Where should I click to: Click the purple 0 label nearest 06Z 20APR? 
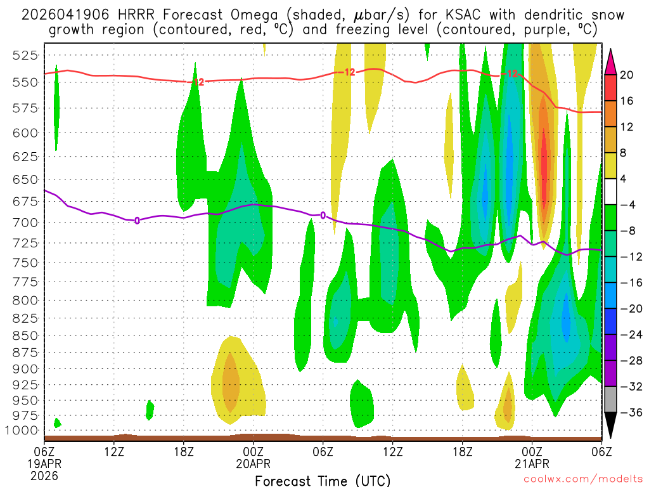click(323, 216)
